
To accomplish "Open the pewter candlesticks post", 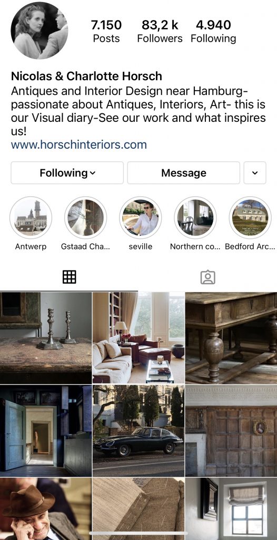I will pos(46,338).
